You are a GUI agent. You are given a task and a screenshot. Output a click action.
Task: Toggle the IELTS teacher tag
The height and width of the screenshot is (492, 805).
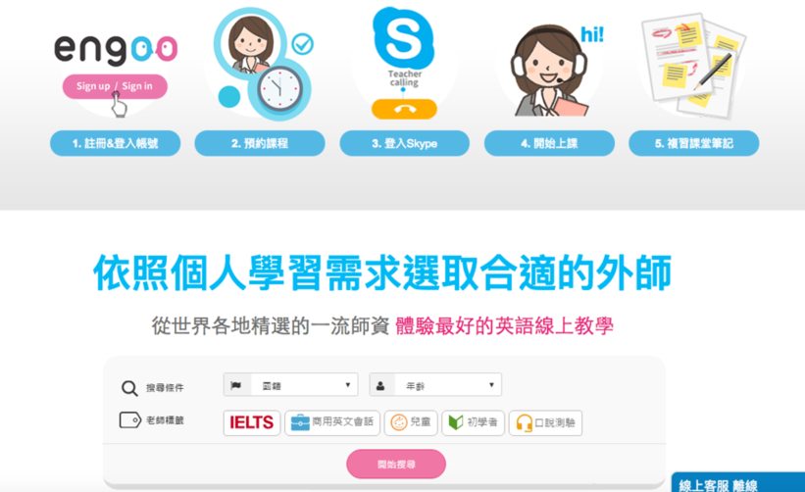(x=252, y=422)
